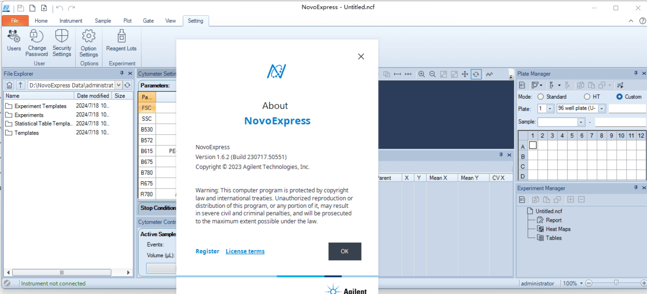Open Reagent Lots
This screenshot has width=647, height=294.
tap(121, 41)
